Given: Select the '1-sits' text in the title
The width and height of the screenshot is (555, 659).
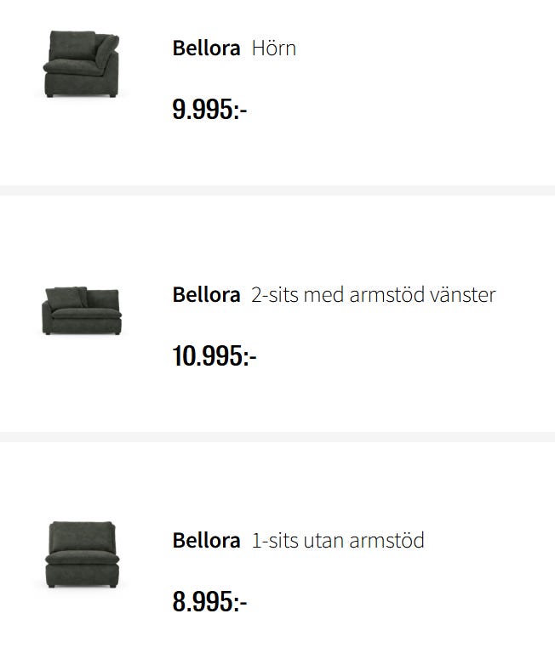Looking at the screenshot, I should pyautogui.click(x=275, y=540).
